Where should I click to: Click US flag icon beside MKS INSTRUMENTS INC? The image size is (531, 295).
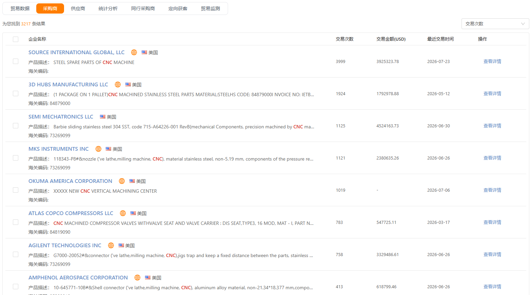coord(108,149)
